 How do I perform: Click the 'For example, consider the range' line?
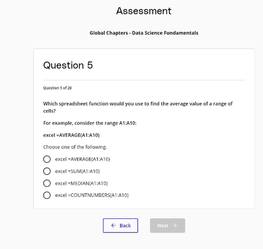tap(90, 123)
